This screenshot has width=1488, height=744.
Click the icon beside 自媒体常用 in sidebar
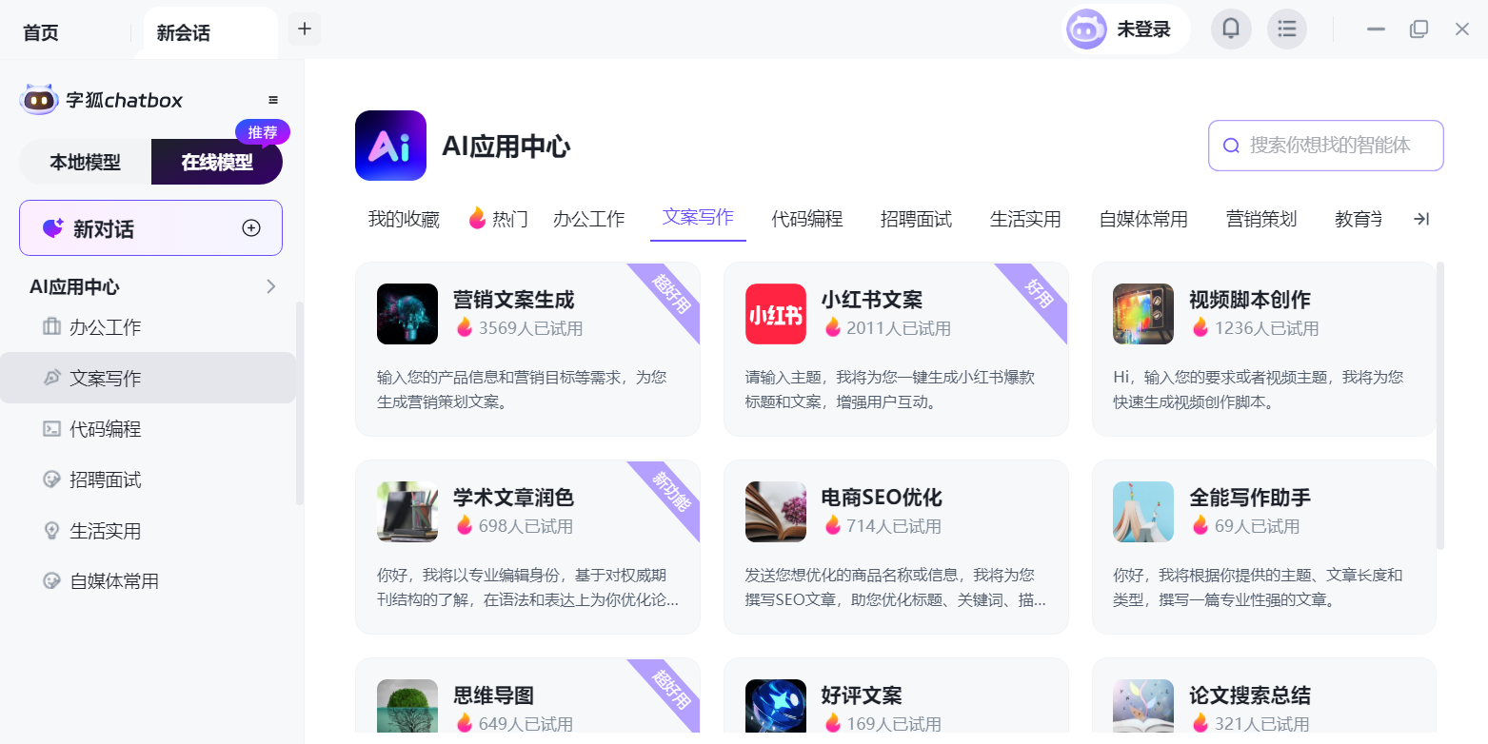point(51,581)
